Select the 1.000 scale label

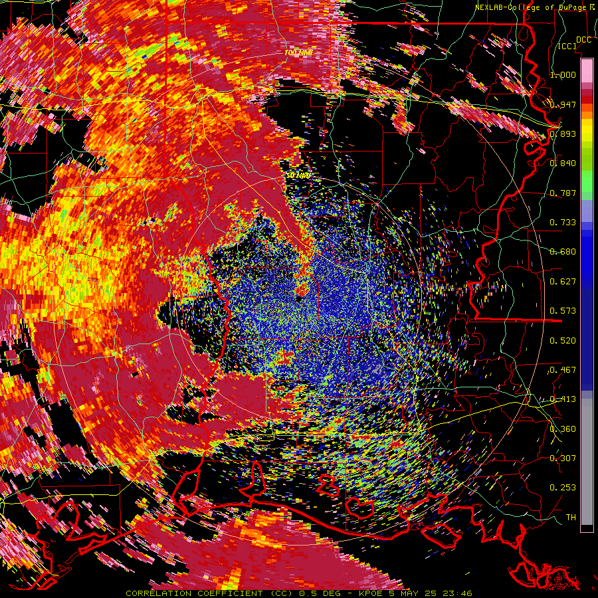coord(563,74)
